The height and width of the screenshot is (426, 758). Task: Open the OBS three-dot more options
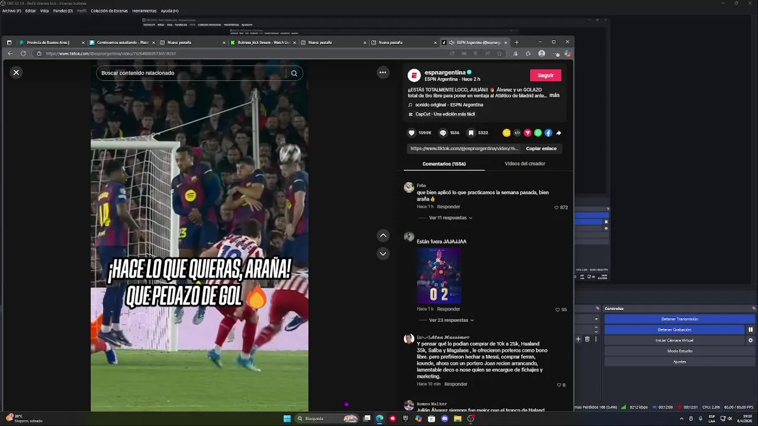pos(596,339)
